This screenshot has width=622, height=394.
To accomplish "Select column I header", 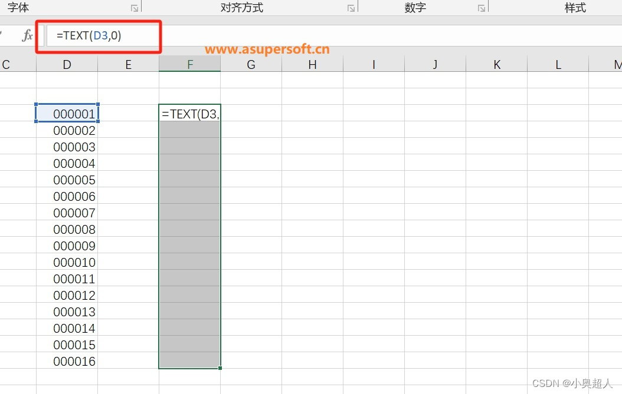I will pyautogui.click(x=374, y=64).
